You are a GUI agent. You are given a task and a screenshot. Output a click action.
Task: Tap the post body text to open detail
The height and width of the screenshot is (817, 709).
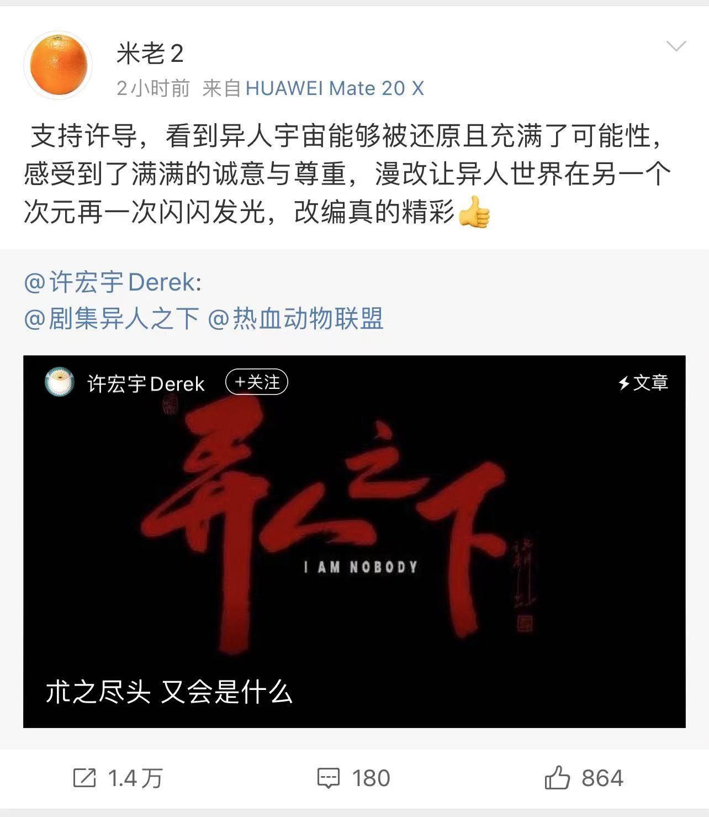[x=347, y=174]
